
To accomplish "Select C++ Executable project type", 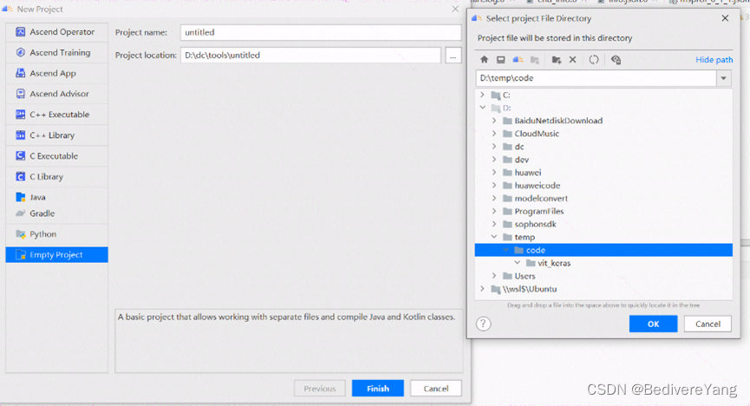I will point(57,115).
